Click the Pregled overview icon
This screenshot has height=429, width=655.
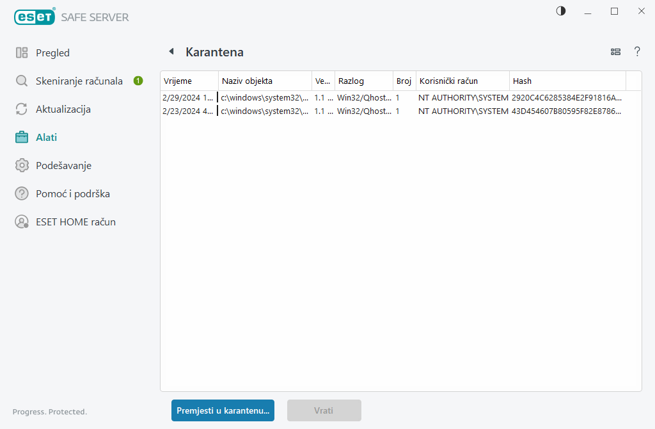tap(22, 53)
